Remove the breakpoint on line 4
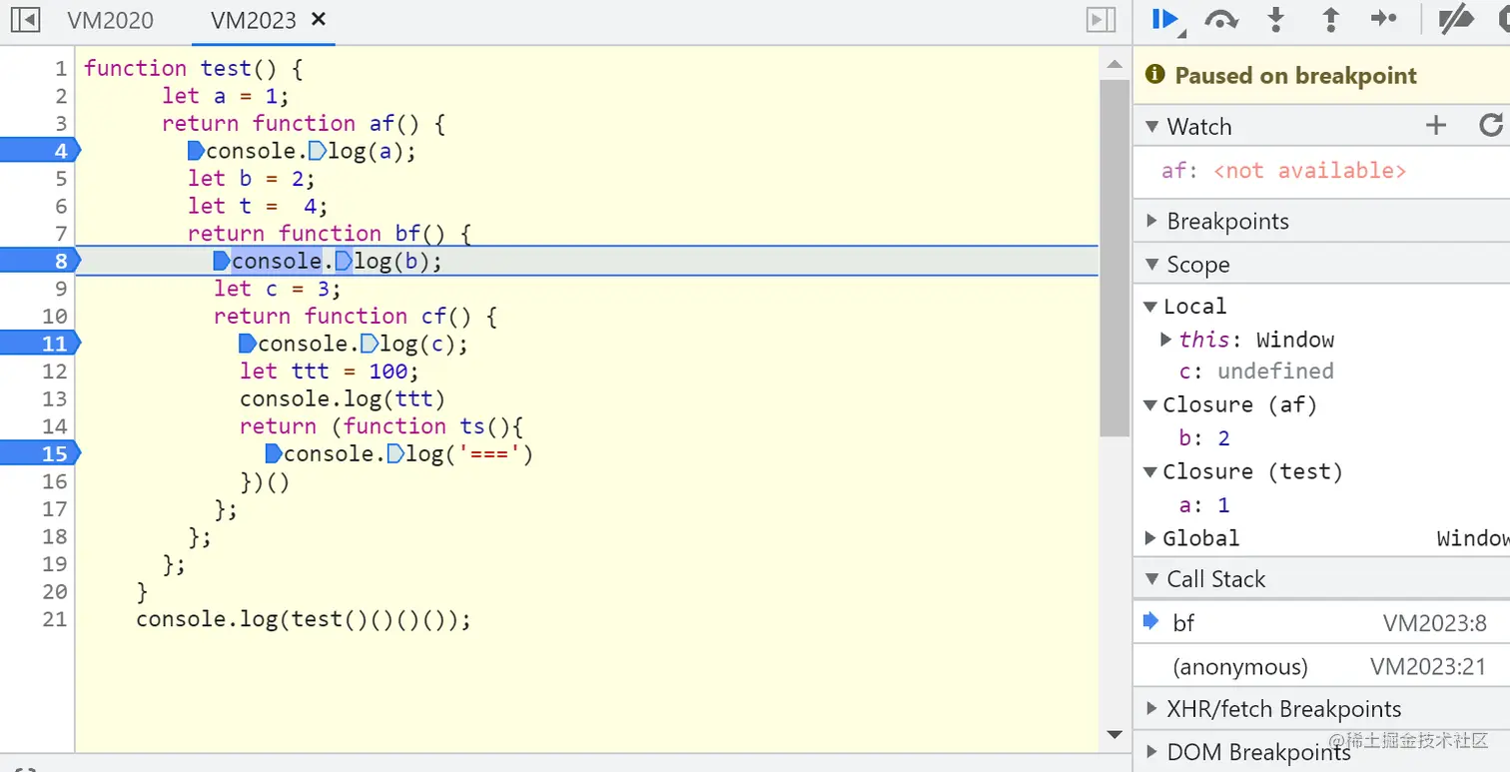 (38, 151)
